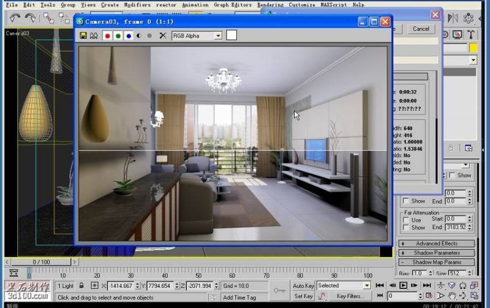Click the Truck Camera hand icon
The width and height of the screenshot is (490, 308).
pos(451,295)
